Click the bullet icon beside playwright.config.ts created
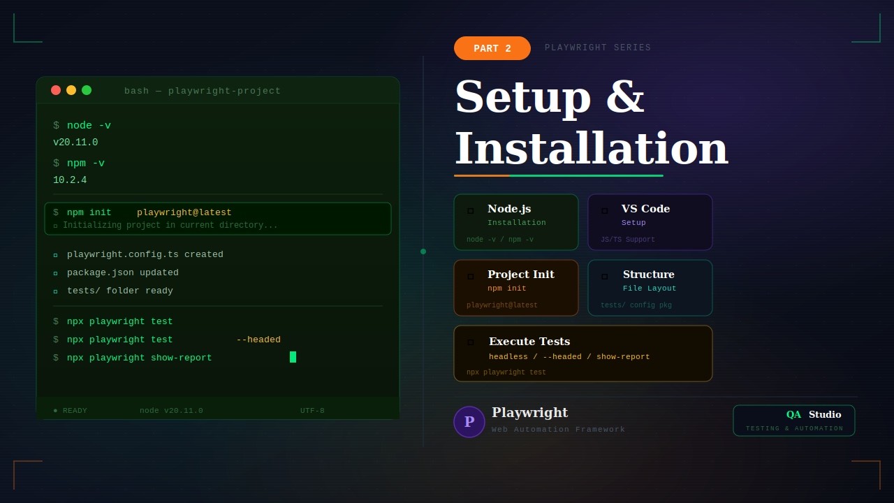Viewport: 894px width, 503px height. (x=56, y=255)
